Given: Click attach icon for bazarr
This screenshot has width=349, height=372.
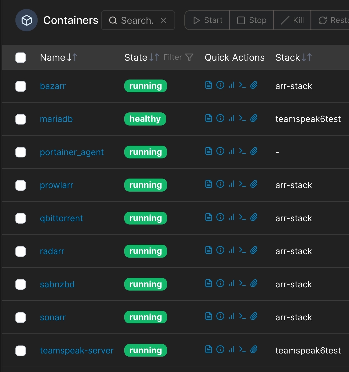Looking at the screenshot, I should click(254, 85).
